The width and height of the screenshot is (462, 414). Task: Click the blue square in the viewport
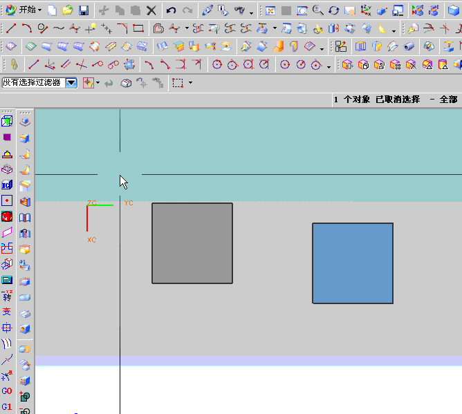(x=353, y=263)
